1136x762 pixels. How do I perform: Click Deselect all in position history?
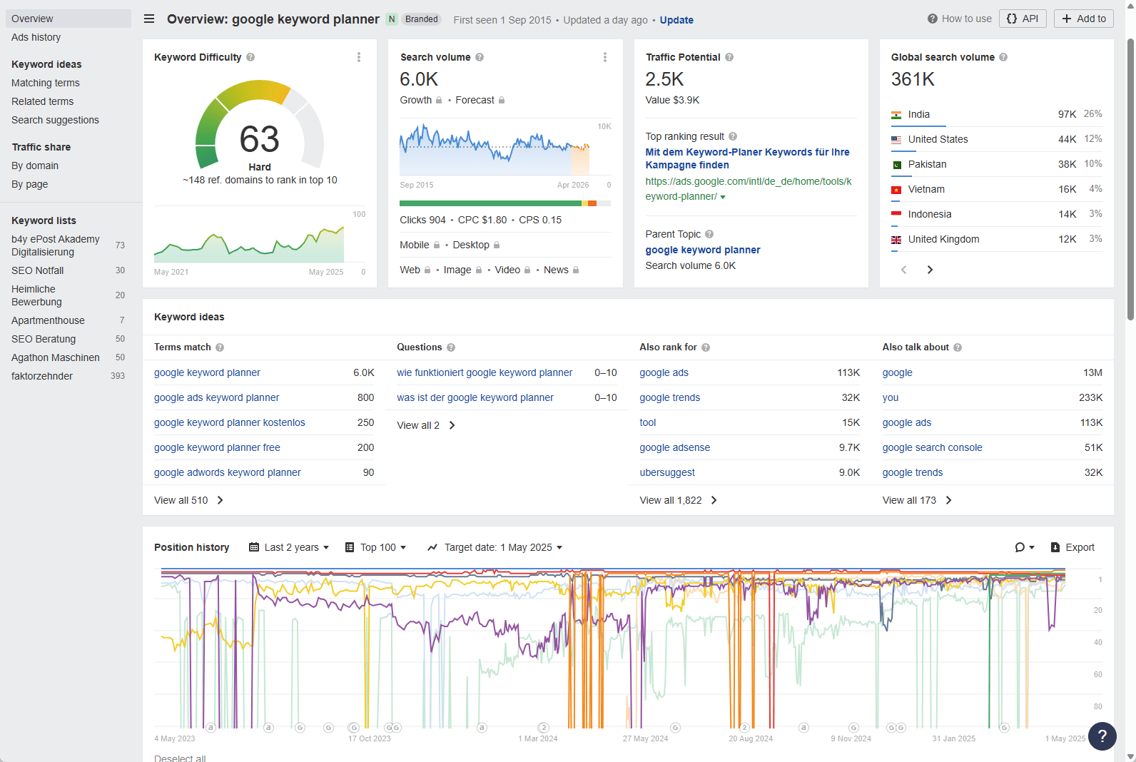180,758
